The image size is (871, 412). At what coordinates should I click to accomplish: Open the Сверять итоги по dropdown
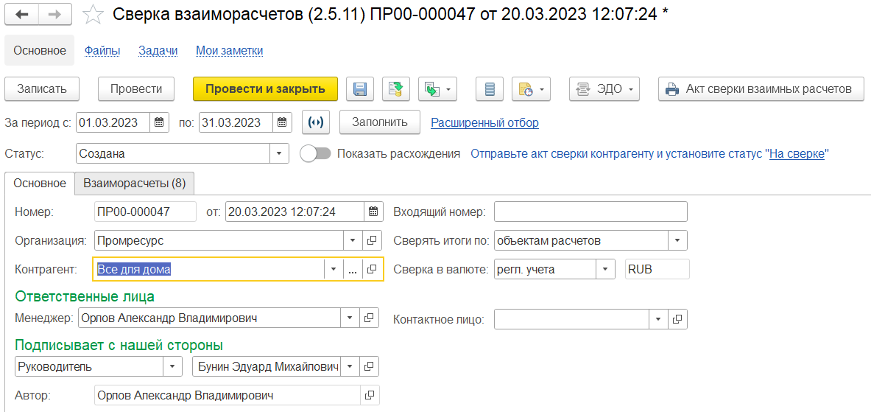[677, 240]
